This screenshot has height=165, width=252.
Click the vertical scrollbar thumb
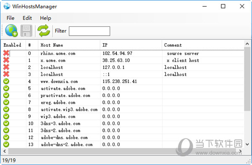coord(247,79)
